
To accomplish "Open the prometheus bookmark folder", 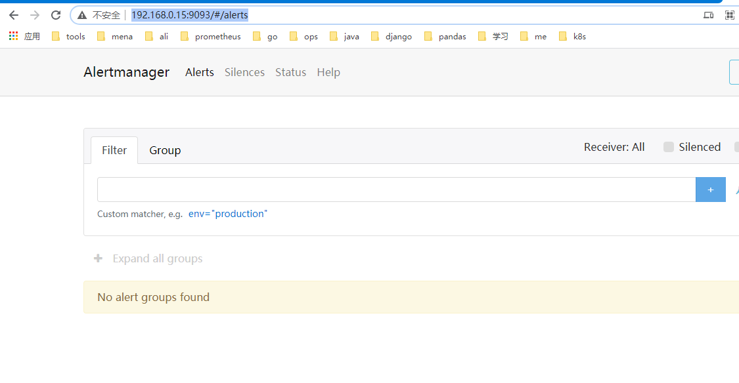I will [x=210, y=36].
